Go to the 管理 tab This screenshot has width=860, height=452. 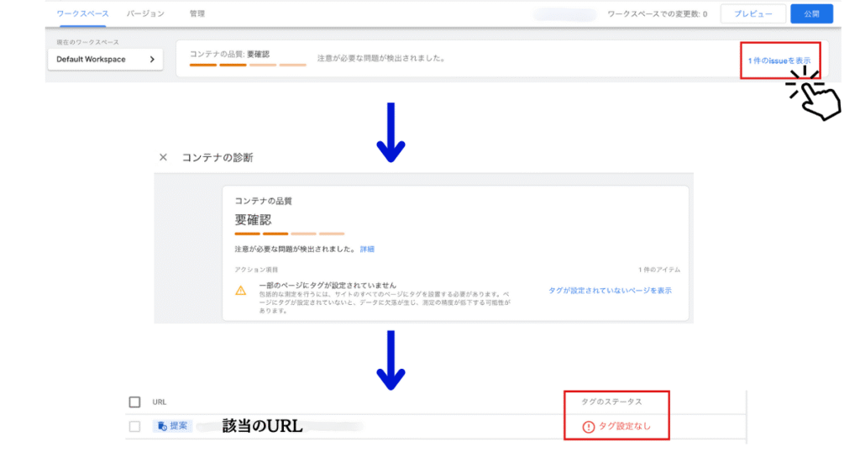click(x=197, y=14)
